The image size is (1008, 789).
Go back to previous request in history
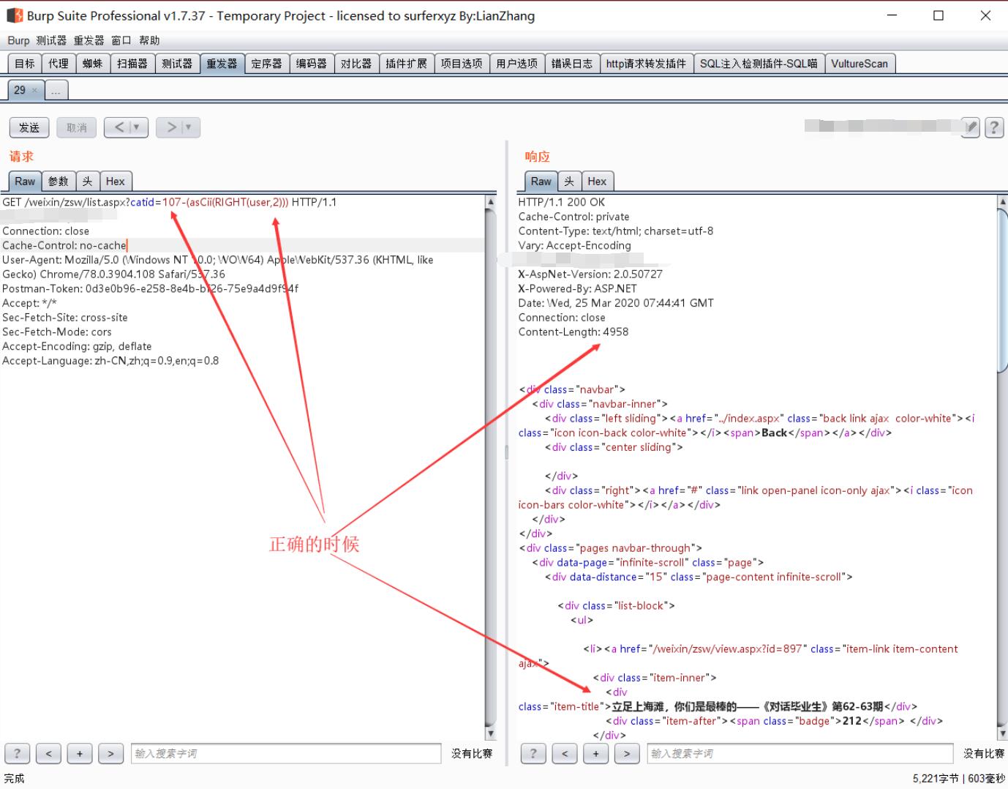(x=120, y=127)
